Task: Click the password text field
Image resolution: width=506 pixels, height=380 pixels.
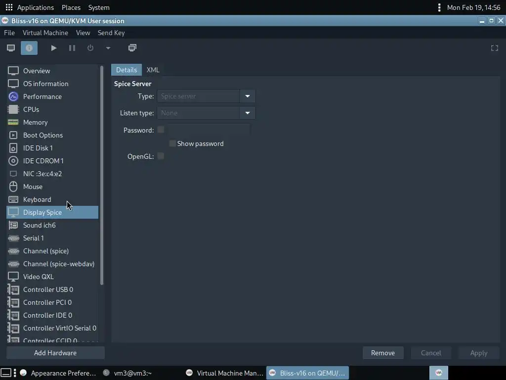Action: point(209,130)
